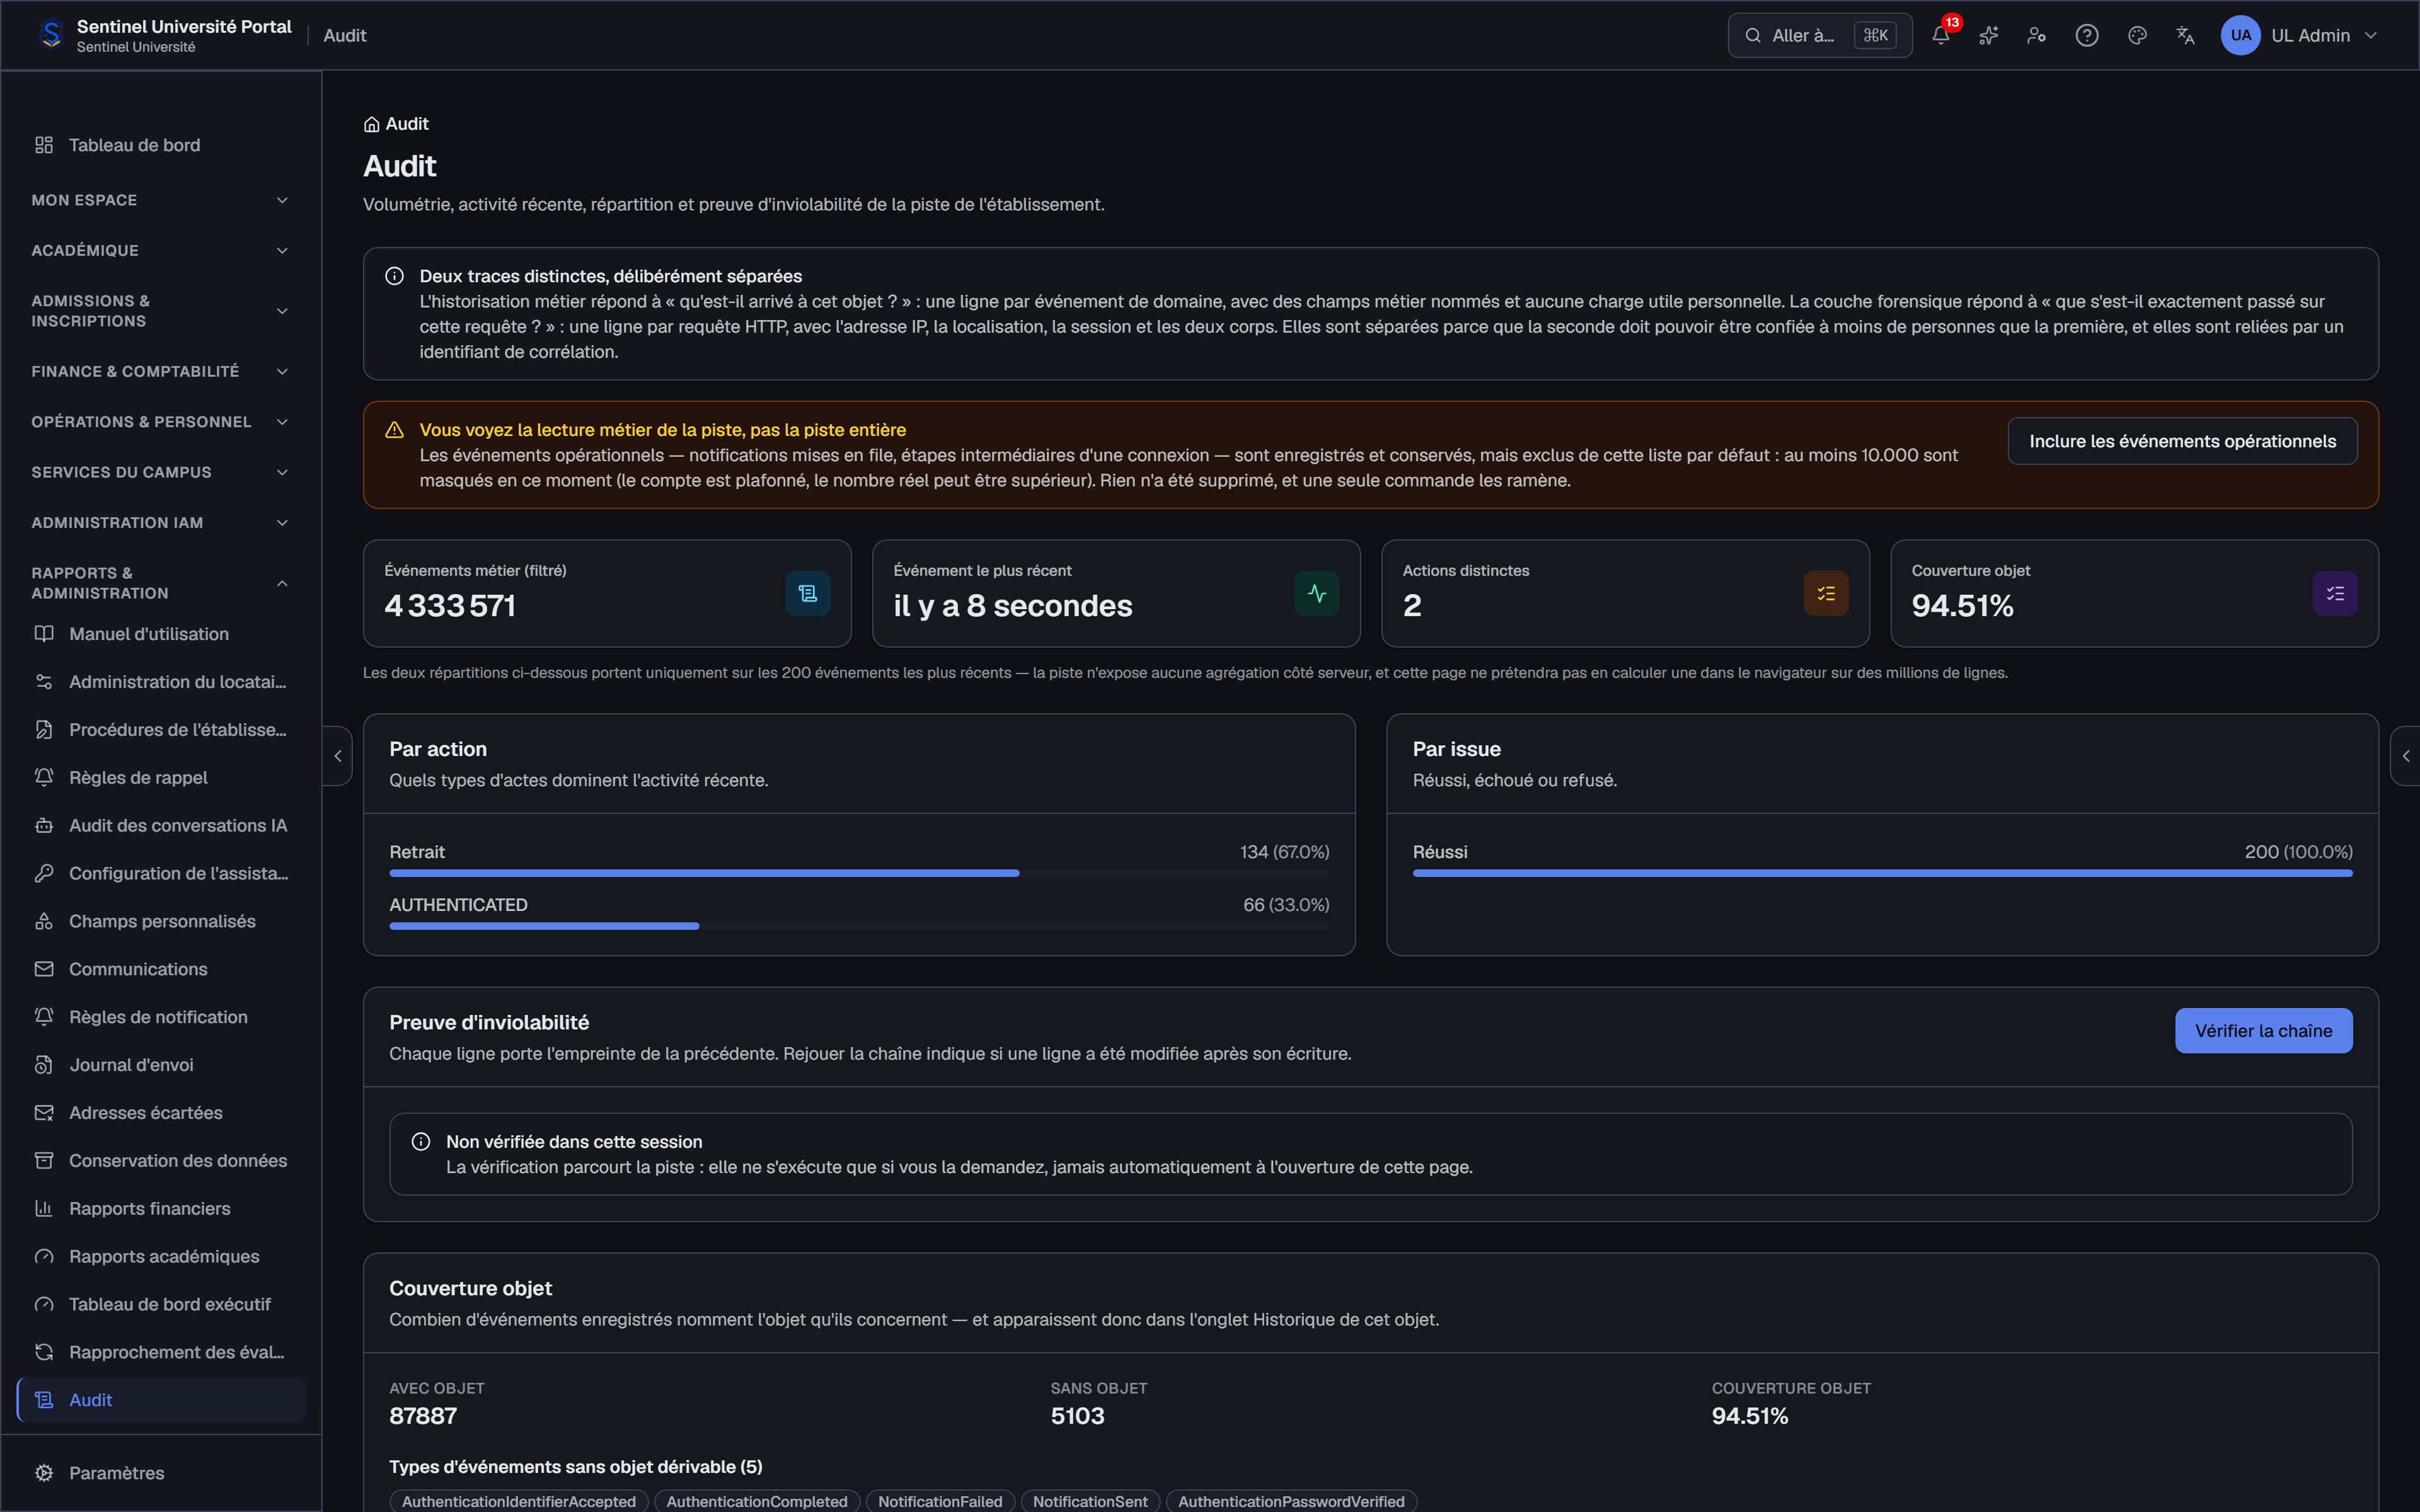Click the Rapprochement des évaluations refresh icon
This screenshot has width=2420, height=1512.
tap(44, 1352)
